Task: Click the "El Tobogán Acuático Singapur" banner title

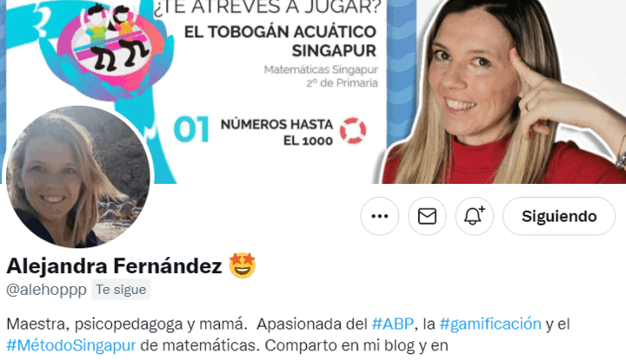Action: tap(280, 42)
